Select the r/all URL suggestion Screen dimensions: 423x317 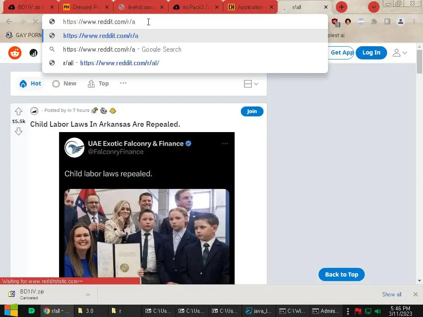pyautogui.click(x=185, y=63)
